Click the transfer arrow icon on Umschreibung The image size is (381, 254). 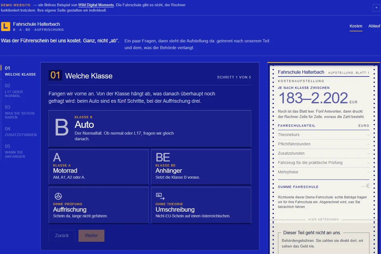[x=160, y=196]
